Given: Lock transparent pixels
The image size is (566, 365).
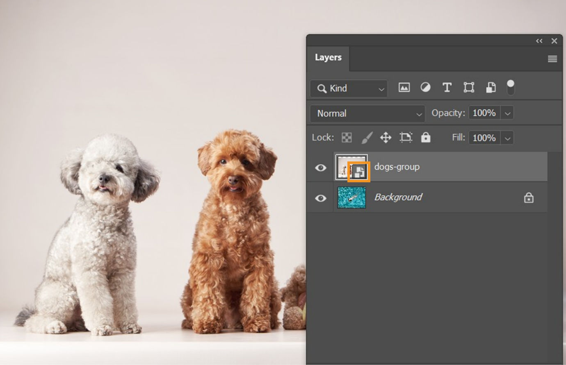Looking at the screenshot, I should tap(347, 138).
